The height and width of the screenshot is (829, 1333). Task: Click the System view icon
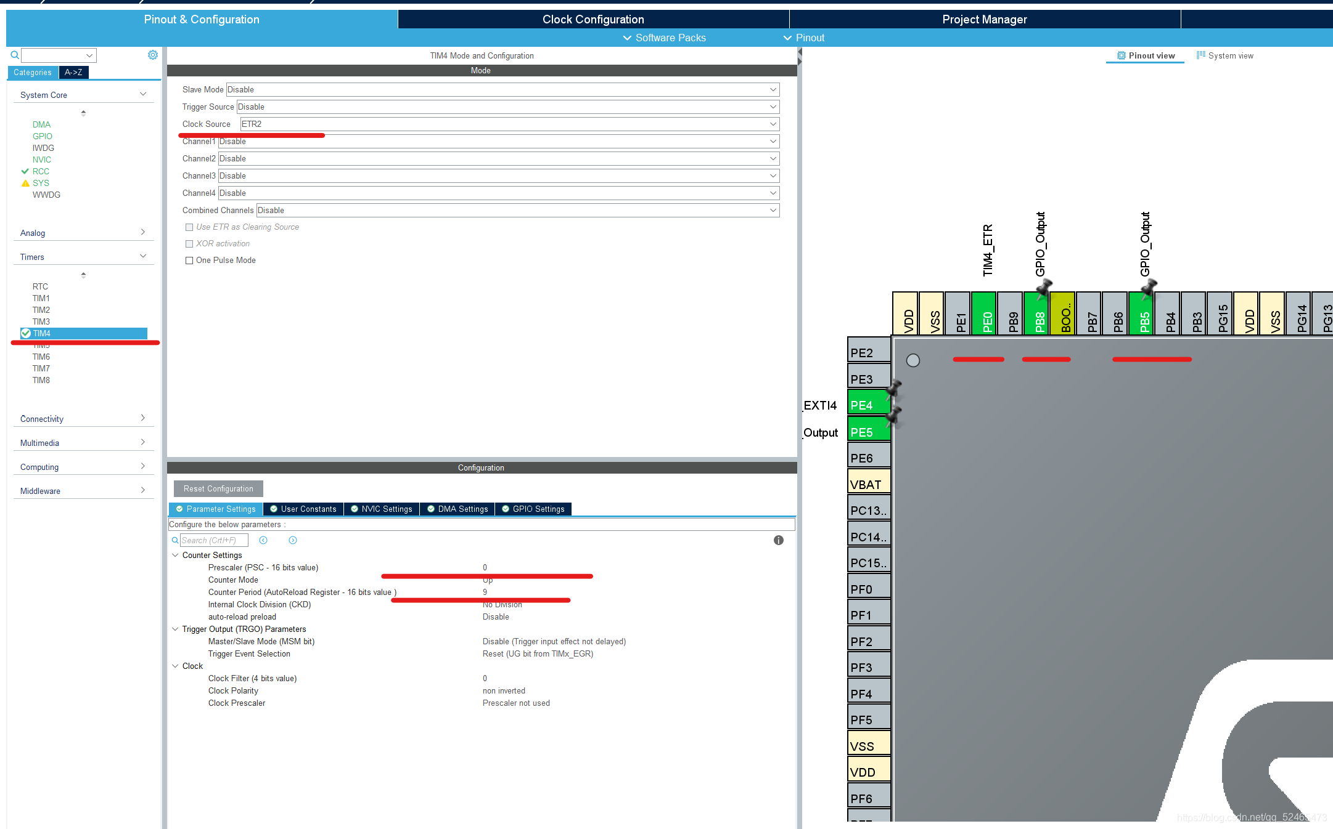[x=1200, y=55]
